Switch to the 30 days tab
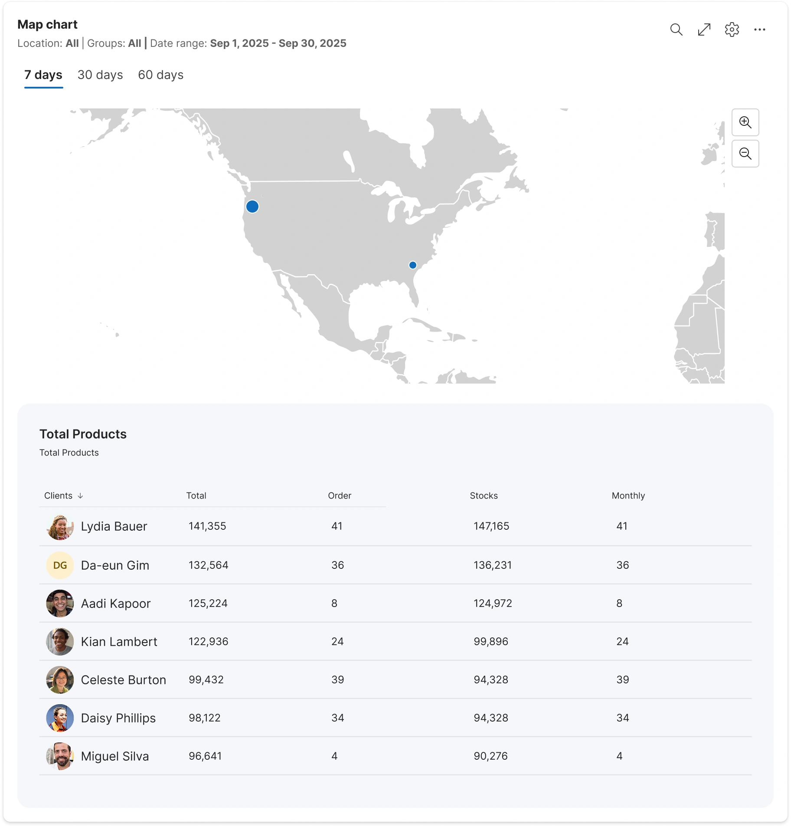 point(100,75)
